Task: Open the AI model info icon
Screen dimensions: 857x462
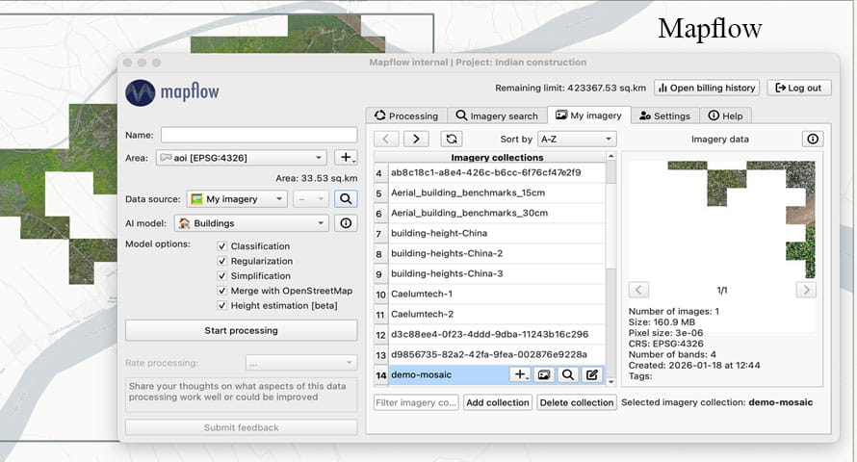Action: click(x=346, y=222)
